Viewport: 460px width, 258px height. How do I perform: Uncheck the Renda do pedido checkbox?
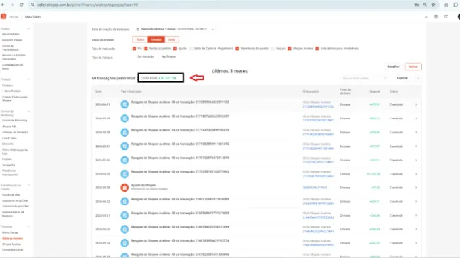click(x=146, y=49)
